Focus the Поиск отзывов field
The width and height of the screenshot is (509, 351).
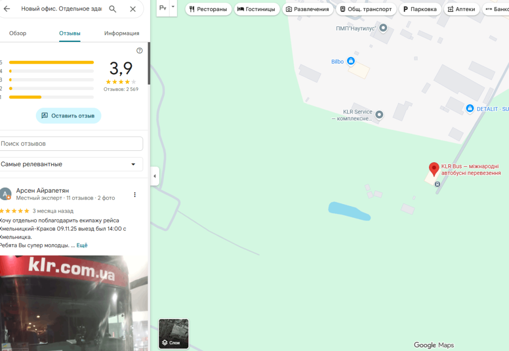[71, 144]
